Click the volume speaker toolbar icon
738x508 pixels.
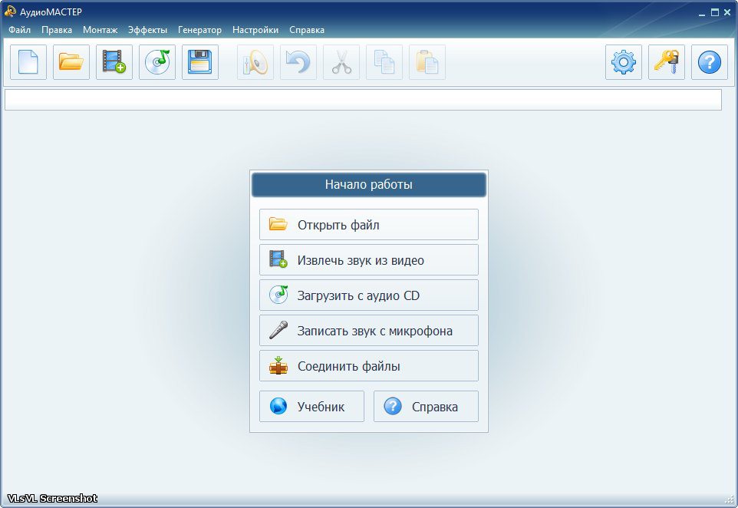coord(255,62)
